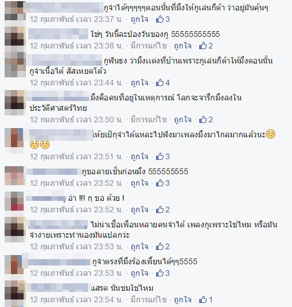Click thumbs-up count on 23:37 comment
292x307 pixels.
tap(168, 19)
